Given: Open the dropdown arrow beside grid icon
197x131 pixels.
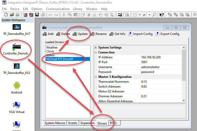Looking at the screenshot, I should tap(140, 15).
